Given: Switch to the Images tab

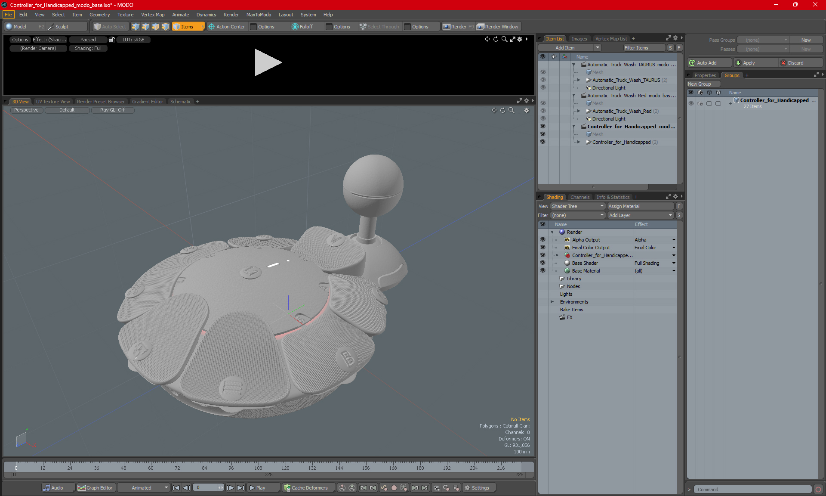Looking at the screenshot, I should (579, 39).
